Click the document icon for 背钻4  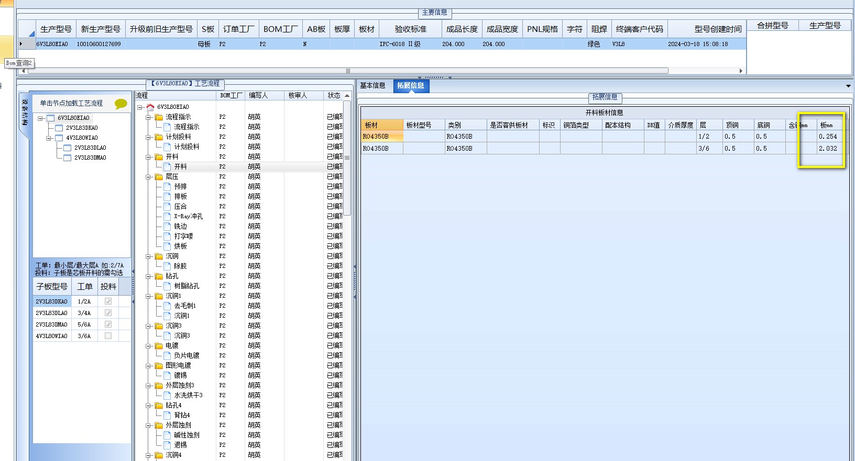[167, 415]
